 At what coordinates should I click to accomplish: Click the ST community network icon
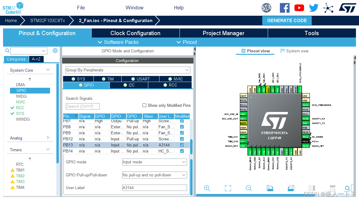click(x=328, y=8)
